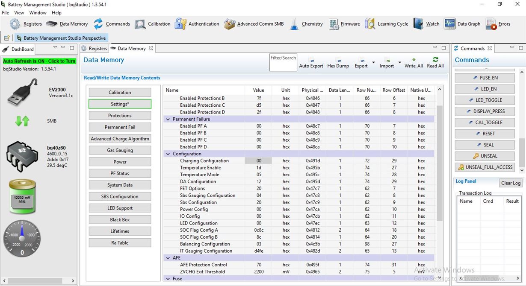526x286 pixels.
Task: Select the ZVCHG Exit Threshold row
Action: pyautogui.click(x=299, y=271)
